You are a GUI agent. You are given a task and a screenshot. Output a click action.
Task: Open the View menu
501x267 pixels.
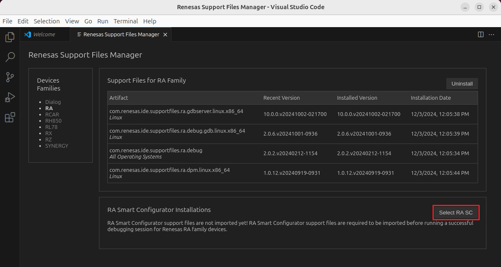[x=72, y=21]
